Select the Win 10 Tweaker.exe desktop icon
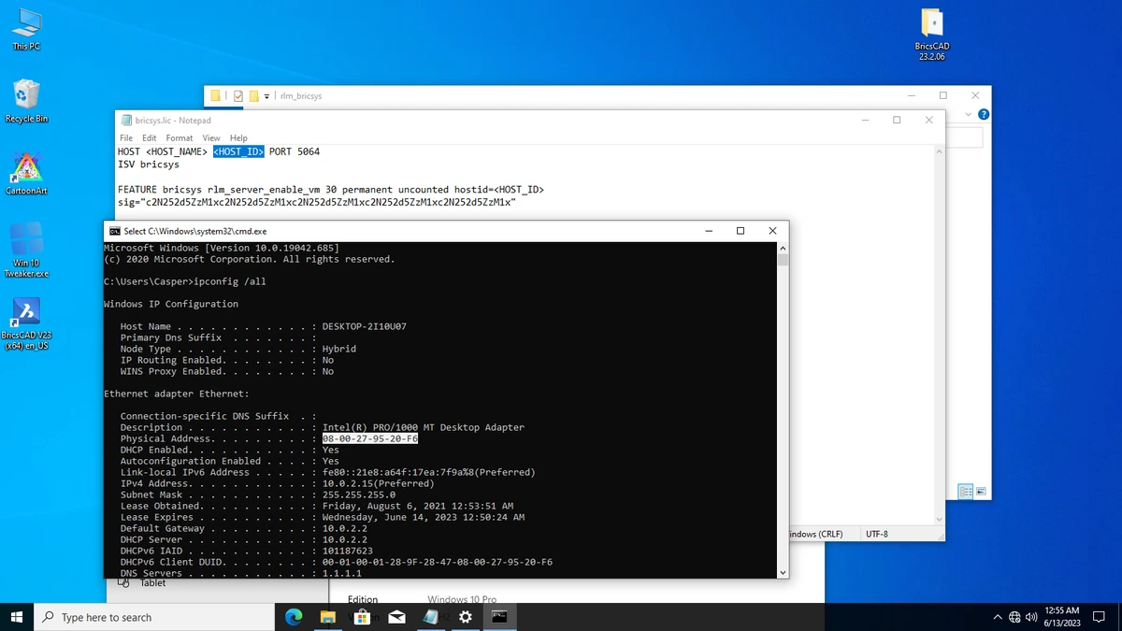Screen dimensions: 1122x631 click(26, 250)
